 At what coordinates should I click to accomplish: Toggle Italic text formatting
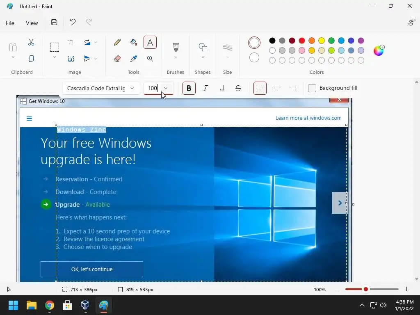(x=205, y=88)
